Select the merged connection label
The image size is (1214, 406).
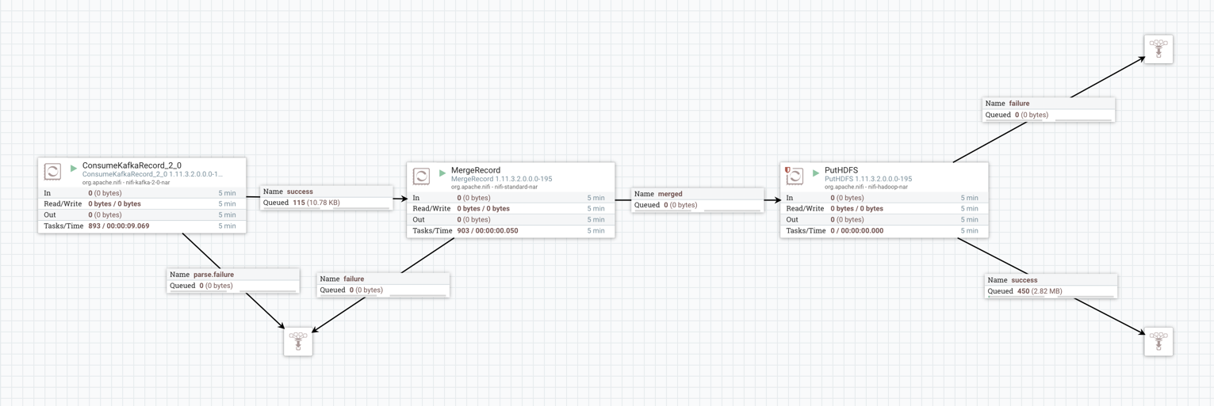[x=697, y=199]
